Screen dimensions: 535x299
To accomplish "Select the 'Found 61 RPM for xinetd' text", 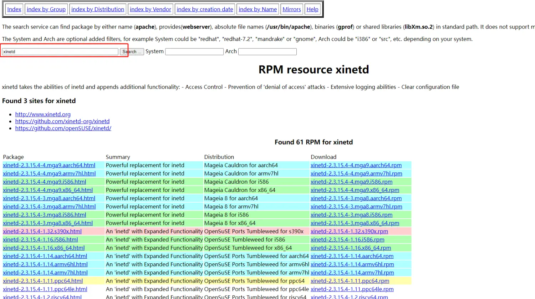I will pos(314,142).
